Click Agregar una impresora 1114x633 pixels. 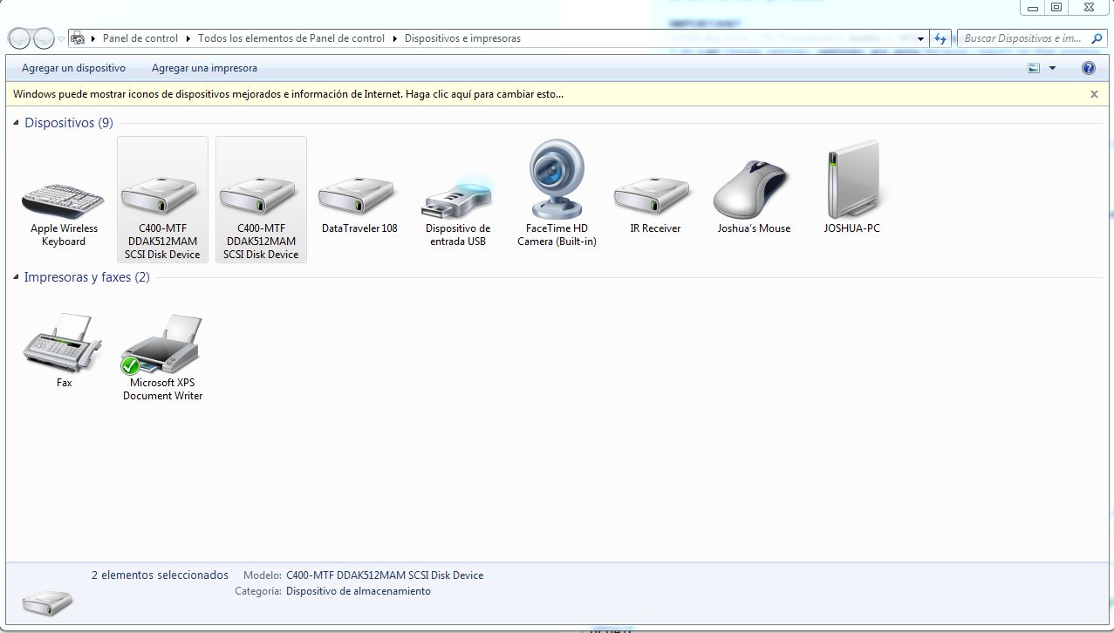click(x=204, y=68)
